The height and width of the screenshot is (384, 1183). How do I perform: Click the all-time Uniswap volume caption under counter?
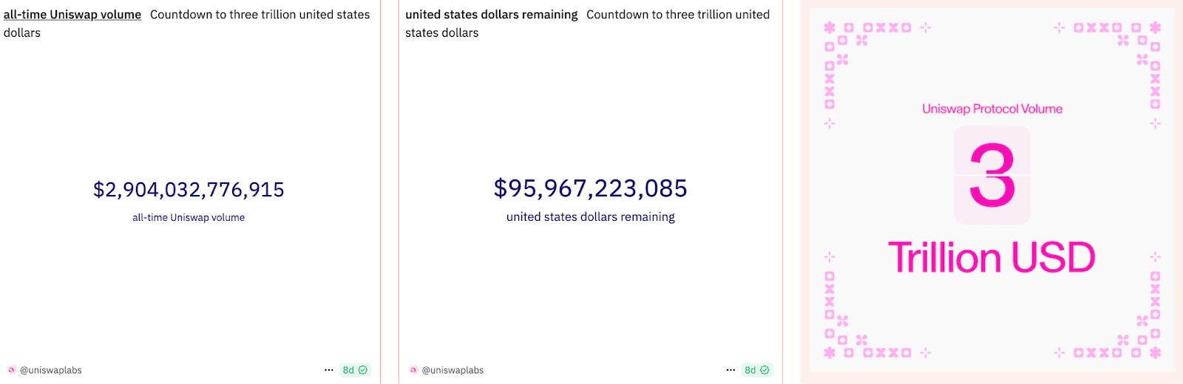[x=189, y=217]
